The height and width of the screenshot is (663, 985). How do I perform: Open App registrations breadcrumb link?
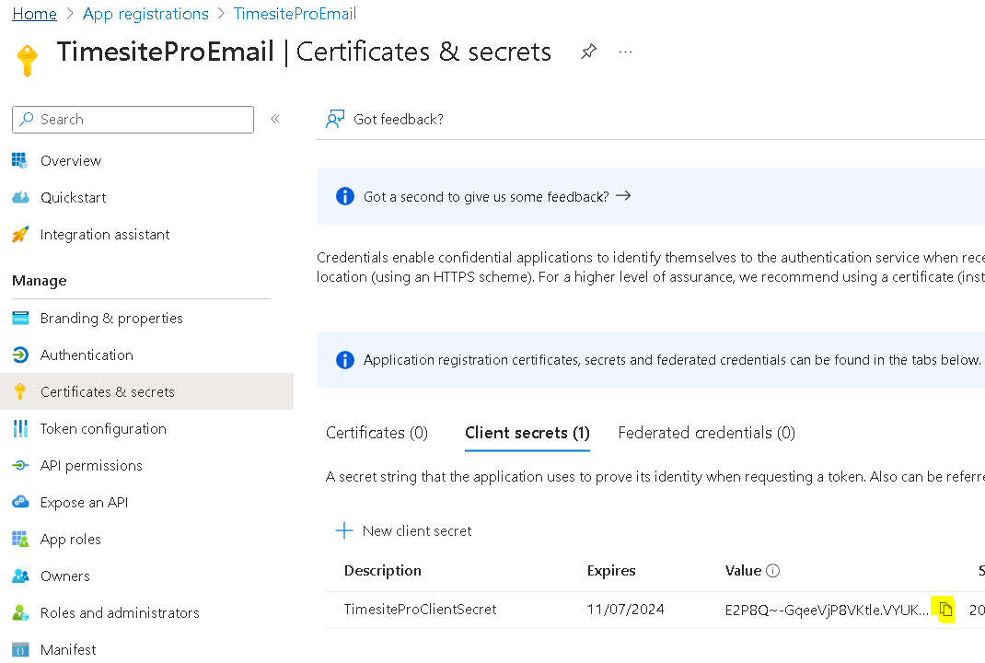(145, 14)
